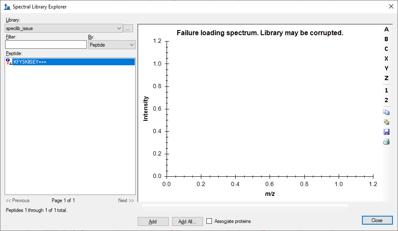Click the Save graph disk icon

[386, 132]
